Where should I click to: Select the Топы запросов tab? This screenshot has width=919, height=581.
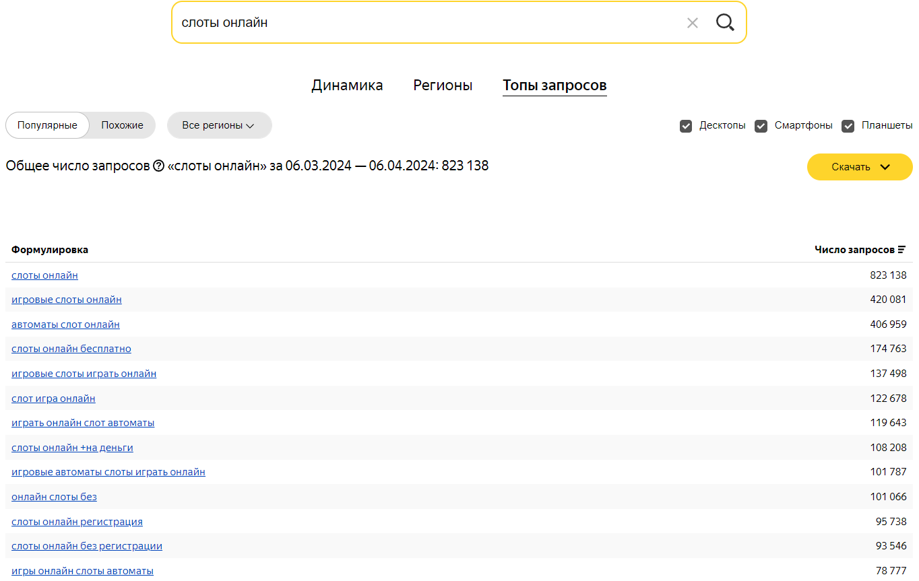click(554, 86)
